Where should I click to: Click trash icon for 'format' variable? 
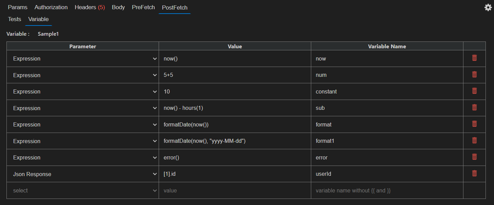[x=474, y=124]
